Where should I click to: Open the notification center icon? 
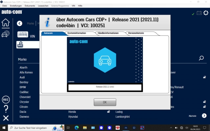204,128
